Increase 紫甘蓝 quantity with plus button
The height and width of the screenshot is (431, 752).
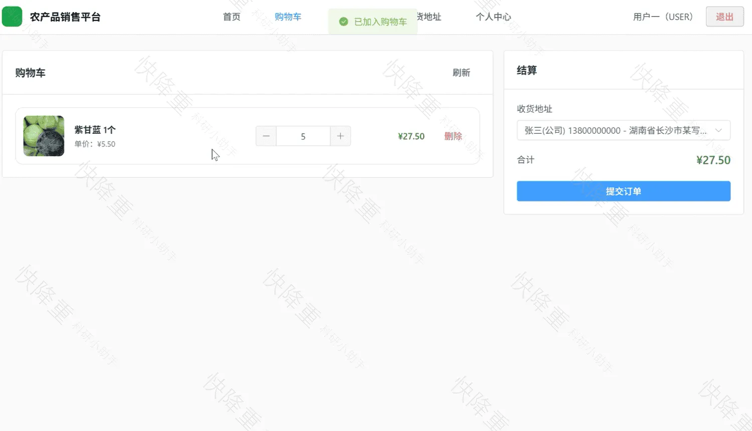(340, 136)
